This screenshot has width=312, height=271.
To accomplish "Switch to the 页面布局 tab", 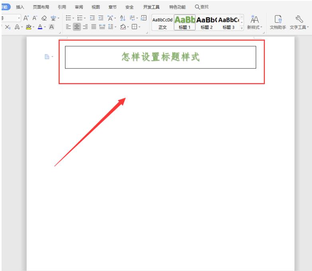I will [x=41, y=7].
